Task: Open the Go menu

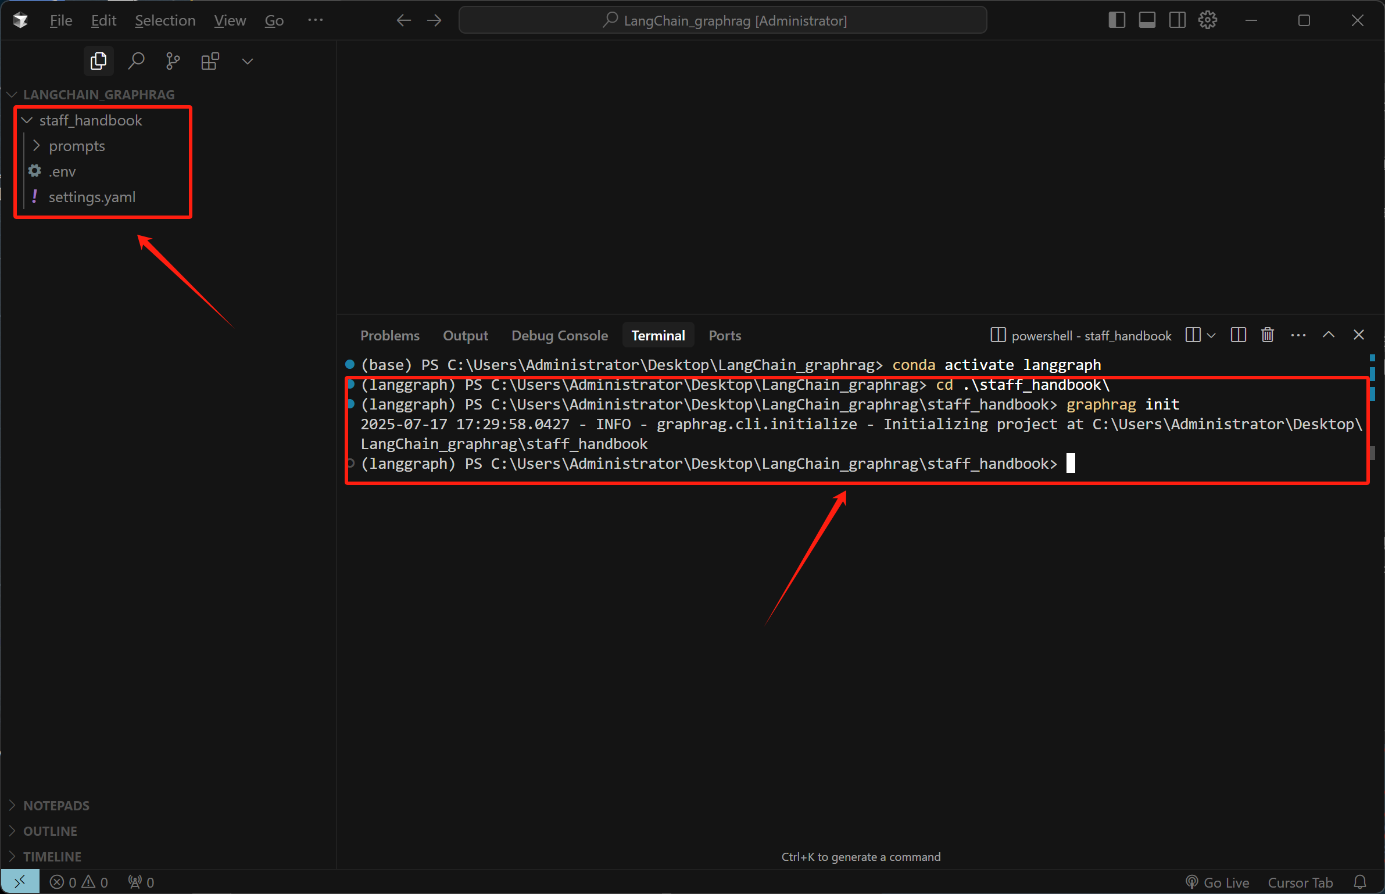Action: (274, 21)
